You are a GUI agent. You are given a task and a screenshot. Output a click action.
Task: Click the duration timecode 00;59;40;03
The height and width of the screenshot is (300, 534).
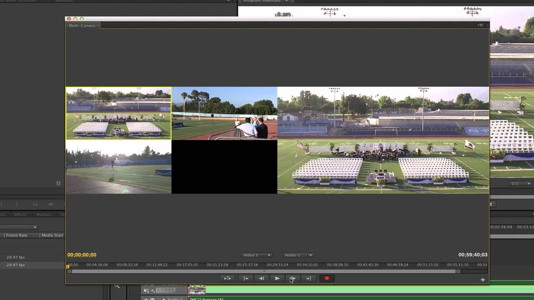[x=473, y=255]
